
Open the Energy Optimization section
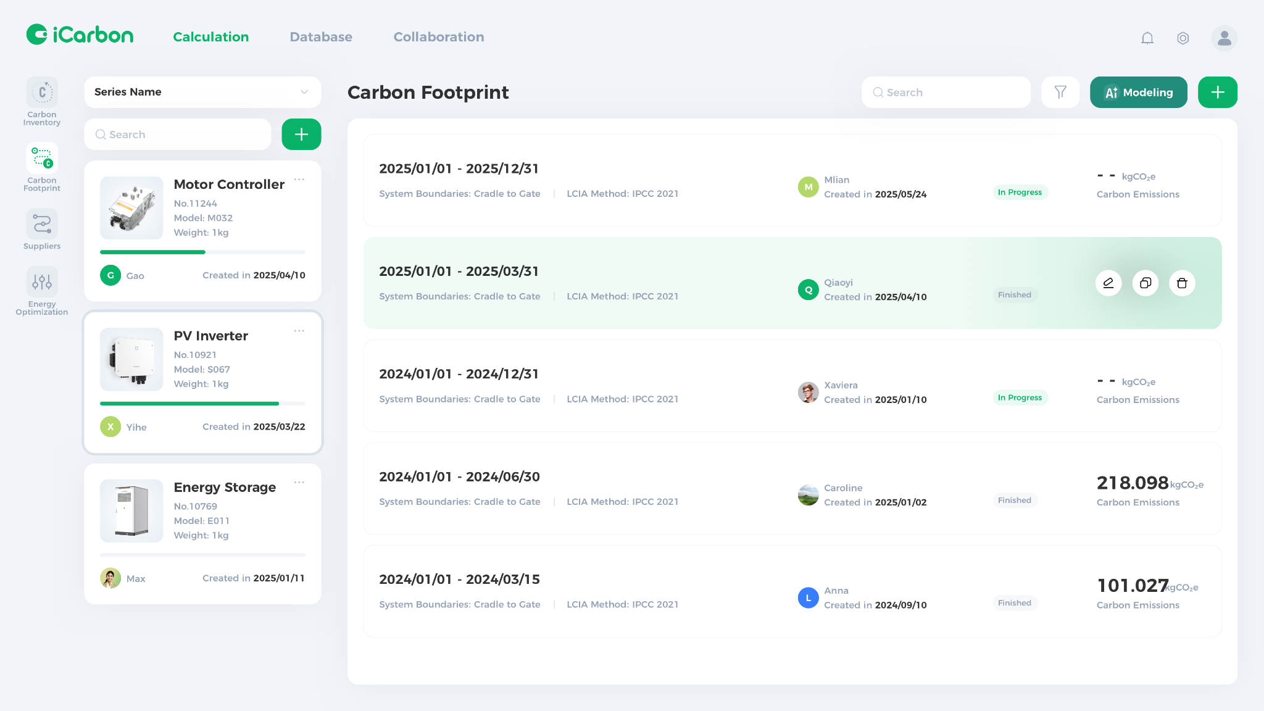pyautogui.click(x=42, y=291)
